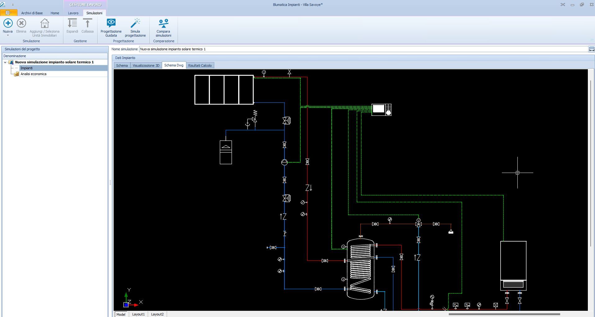Switch to Risultati Calcolo tab
This screenshot has width=595, height=317.
(200, 66)
